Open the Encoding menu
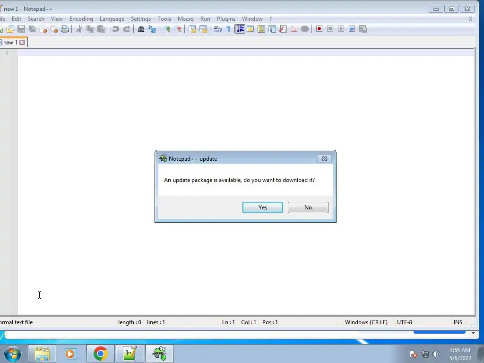The image size is (484, 363). click(81, 19)
